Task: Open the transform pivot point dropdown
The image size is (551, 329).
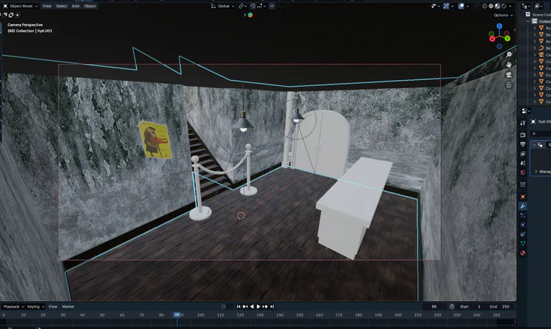Action: (242, 6)
